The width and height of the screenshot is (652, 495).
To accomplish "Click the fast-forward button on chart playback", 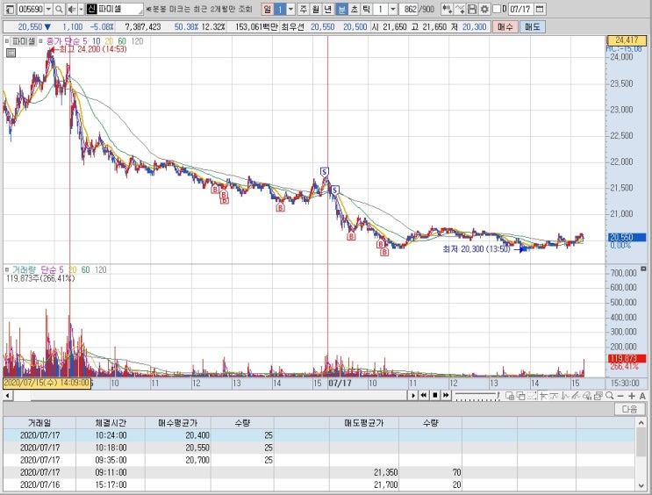I will coord(446,395).
